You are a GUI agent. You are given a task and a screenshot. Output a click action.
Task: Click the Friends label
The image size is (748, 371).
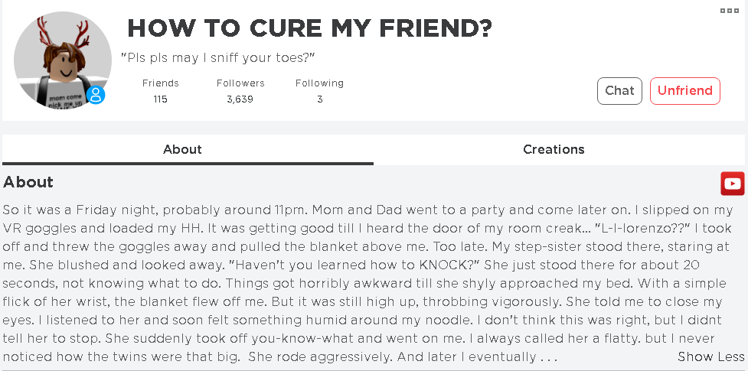(x=160, y=83)
